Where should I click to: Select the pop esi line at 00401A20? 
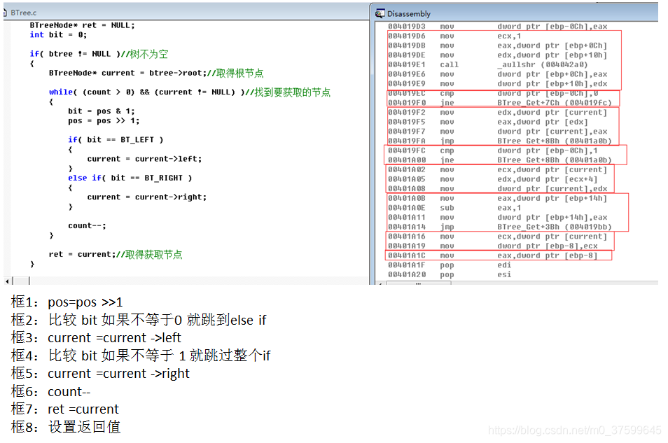pyautogui.click(x=450, y=275)
